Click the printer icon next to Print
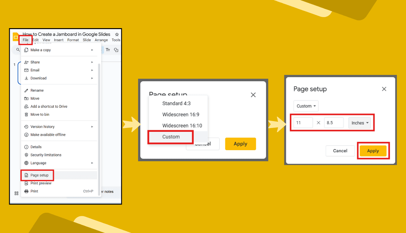This screenshot has width=406, height=233. (x=27, y=191)
